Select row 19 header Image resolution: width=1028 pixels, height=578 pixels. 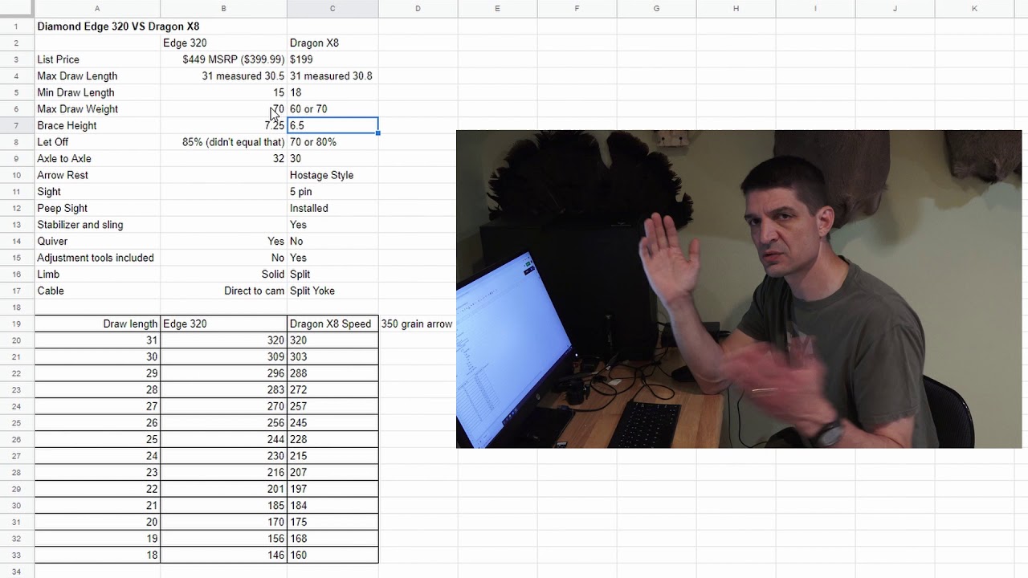click(x=17, y=324)
